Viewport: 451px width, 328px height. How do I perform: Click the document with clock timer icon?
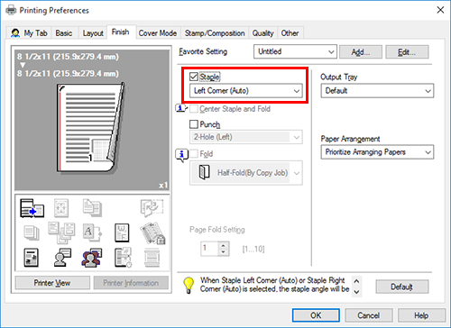[x=123, y=258]
